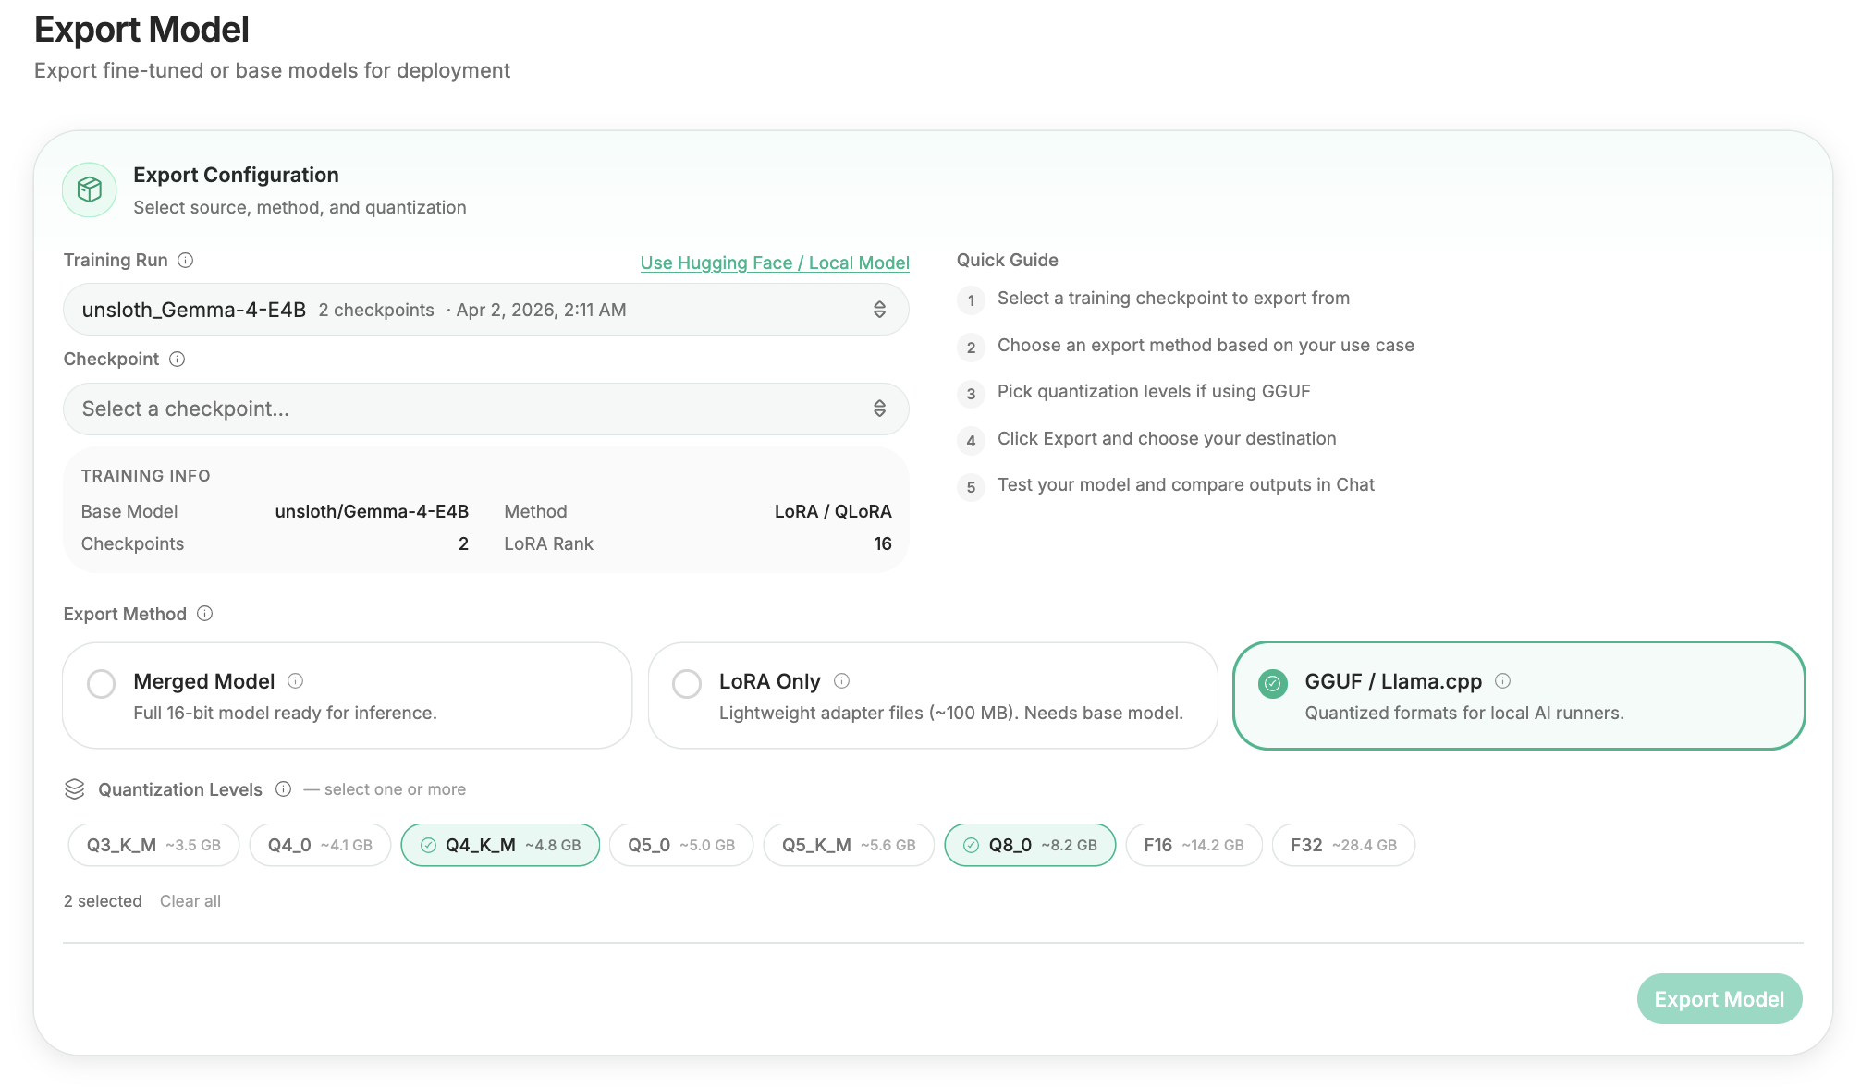Click info icon next to GGUF / Llama.cpp
This screenshot has width=1873, height=1087.
point(1503,681)
